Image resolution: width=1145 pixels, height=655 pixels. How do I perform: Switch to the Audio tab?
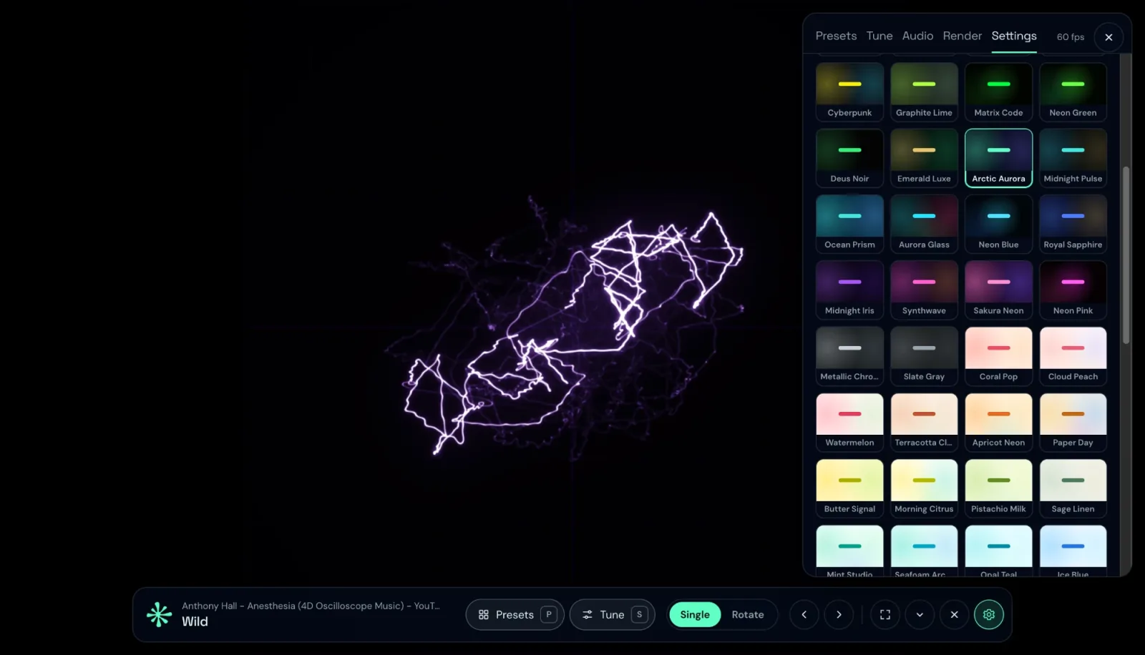(x=917, y=36)
